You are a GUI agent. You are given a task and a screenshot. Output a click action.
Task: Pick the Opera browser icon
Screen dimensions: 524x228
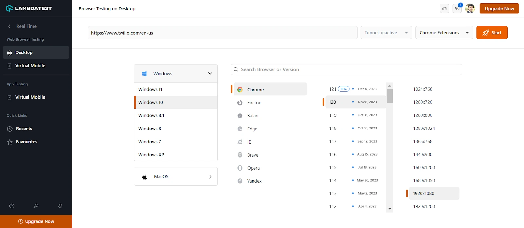click(x=240, y=168)
